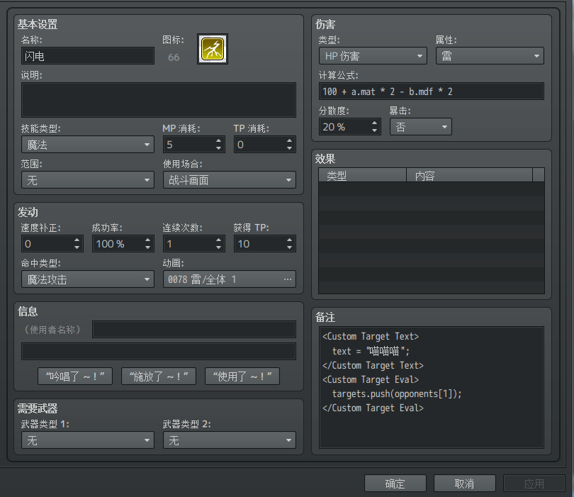Click the 获得 TP spinner arrows

pos(289,244)
